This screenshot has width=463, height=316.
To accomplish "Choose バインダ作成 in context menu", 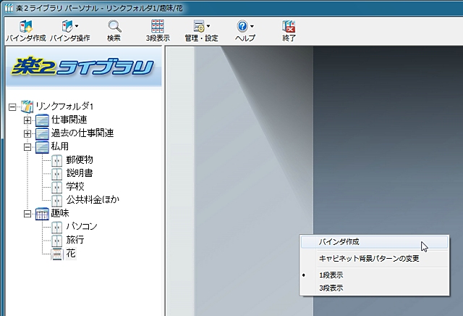I will point(375,242).
